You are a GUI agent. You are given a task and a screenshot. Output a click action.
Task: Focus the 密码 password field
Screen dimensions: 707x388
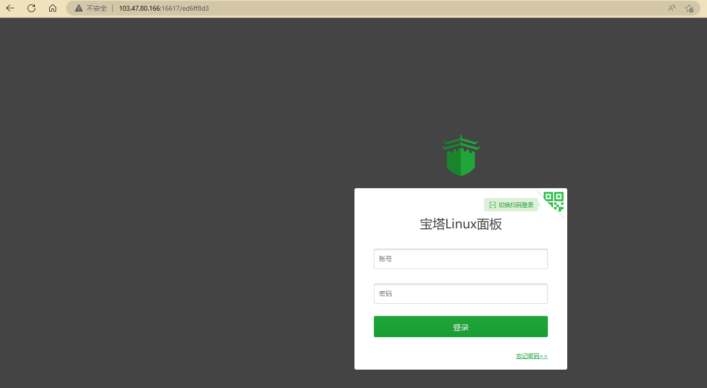click(x=461, y=294)
